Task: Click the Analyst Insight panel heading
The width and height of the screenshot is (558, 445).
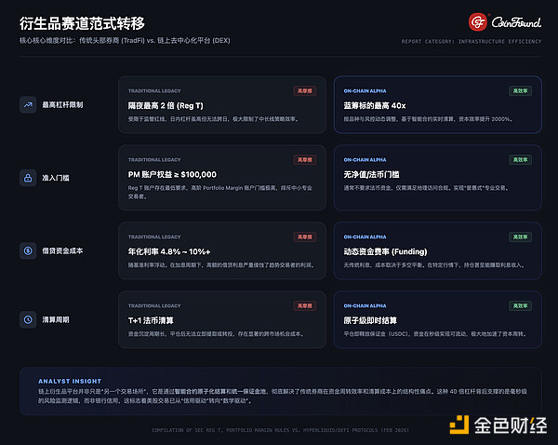Action: 68,381
